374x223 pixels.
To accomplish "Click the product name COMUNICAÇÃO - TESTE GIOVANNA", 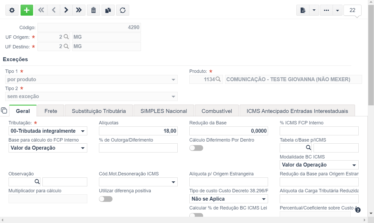I will [x=293, y=79].
